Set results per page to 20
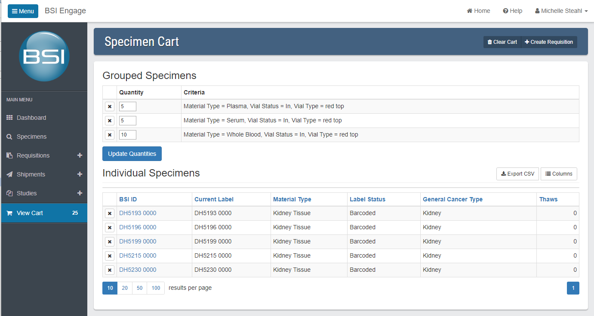The width and height of the screenshot is (594, 316). [x=125, y=288]
